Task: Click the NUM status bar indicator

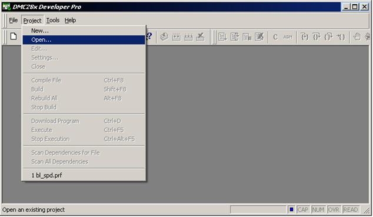Action: [318, 209]
